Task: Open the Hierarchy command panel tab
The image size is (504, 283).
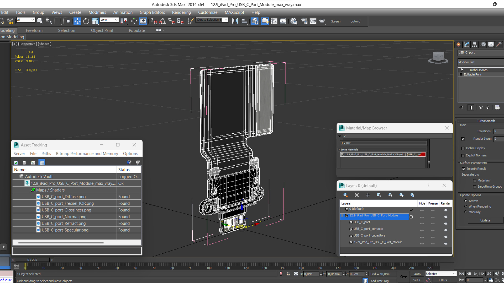Action: (475, 45)
